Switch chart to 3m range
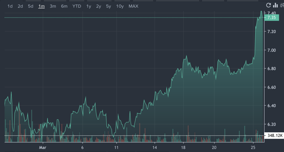Screen dimensions: 284x152 point(53,6)
